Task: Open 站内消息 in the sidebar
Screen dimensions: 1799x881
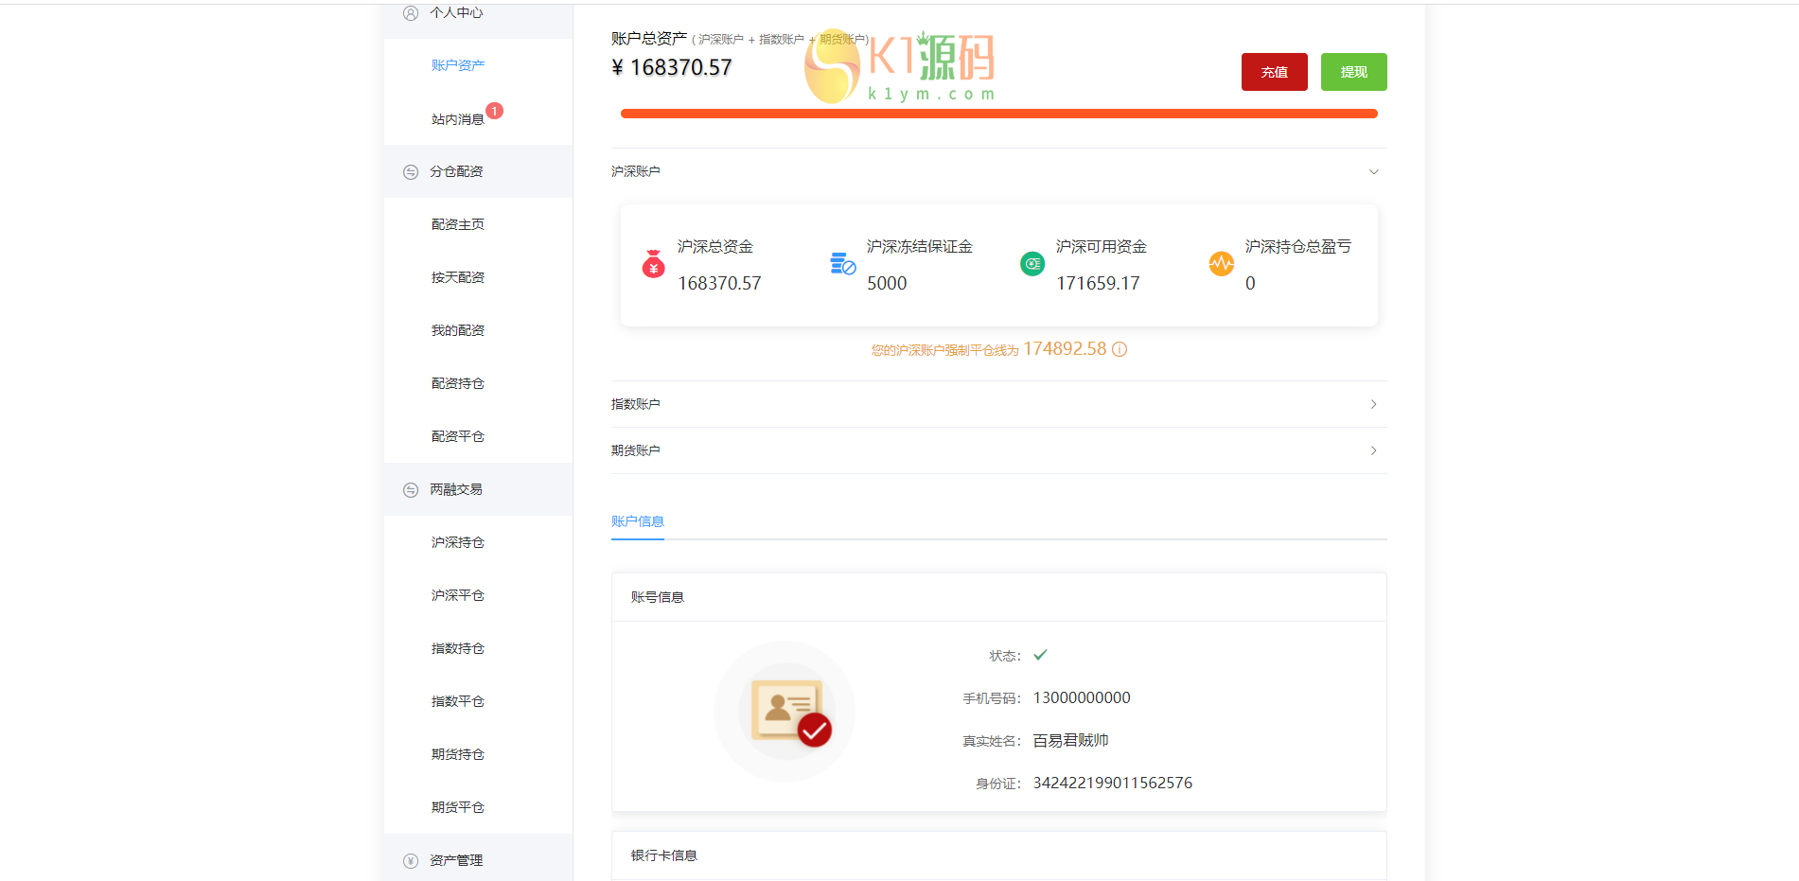Action: pyautogui.click(x=458, y=119)
